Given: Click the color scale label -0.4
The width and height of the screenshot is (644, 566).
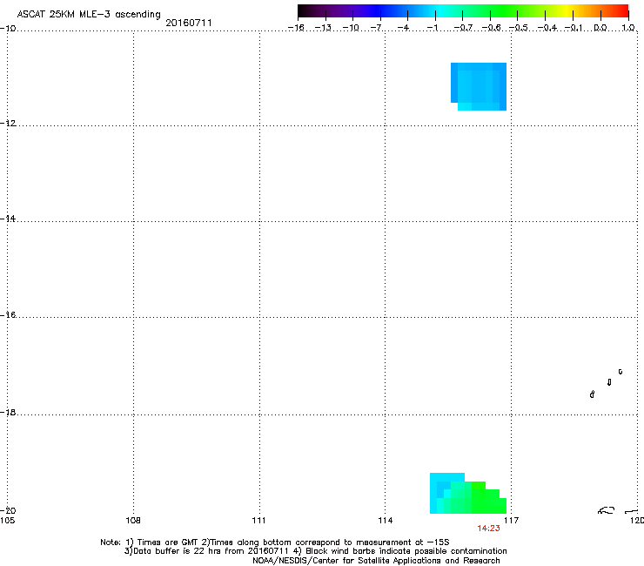Looking at the screenshot, I should pos(547,28).
